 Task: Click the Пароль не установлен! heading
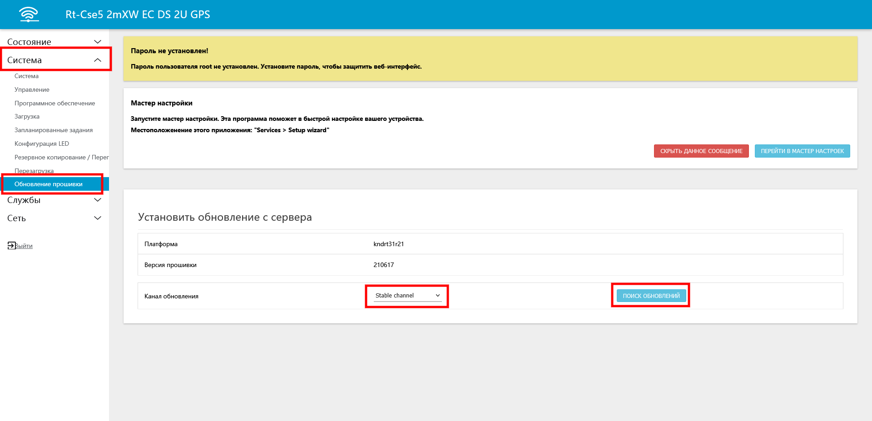pos(169,51)
